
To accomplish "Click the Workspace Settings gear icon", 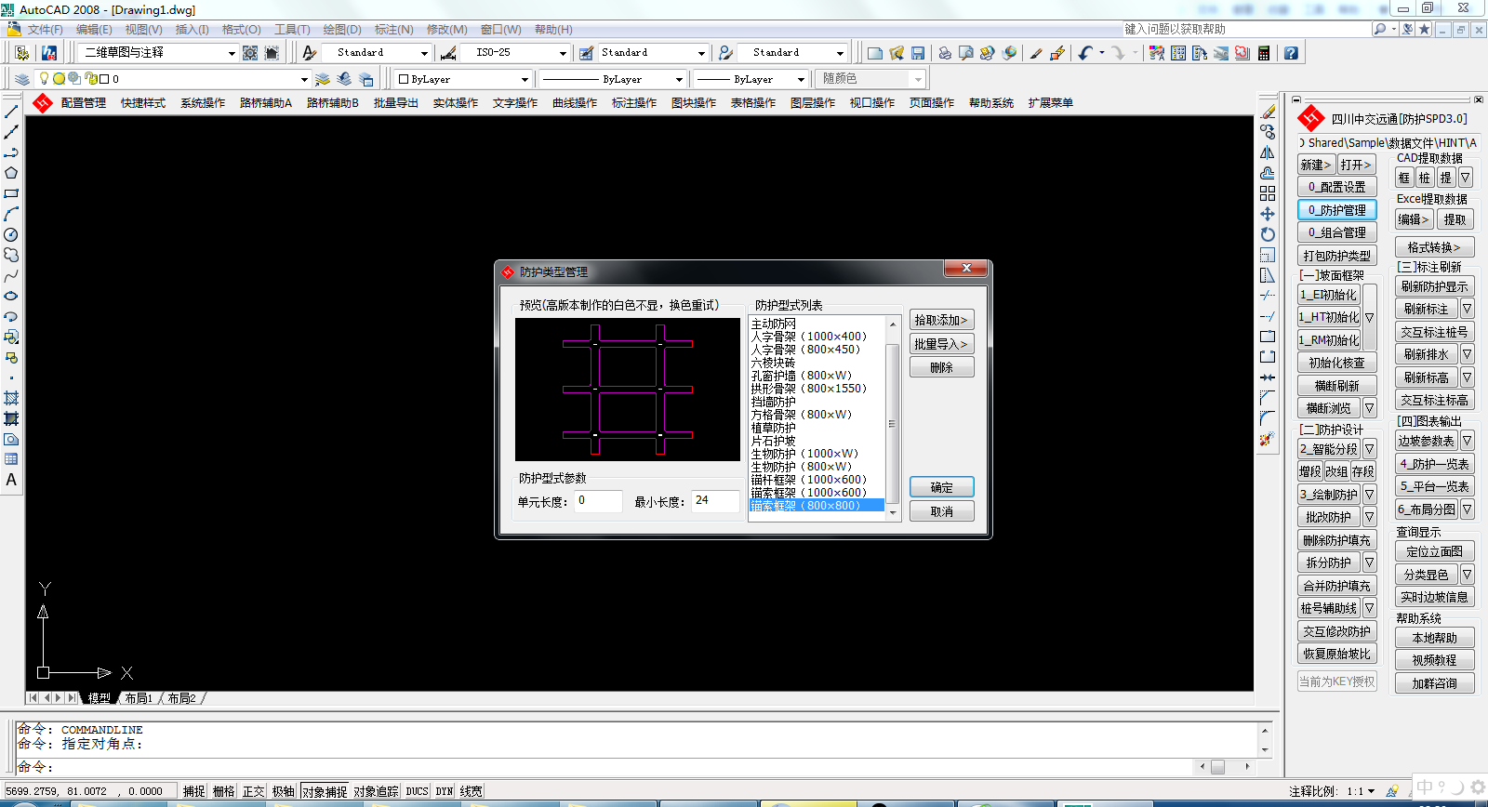I will point(250,53).
